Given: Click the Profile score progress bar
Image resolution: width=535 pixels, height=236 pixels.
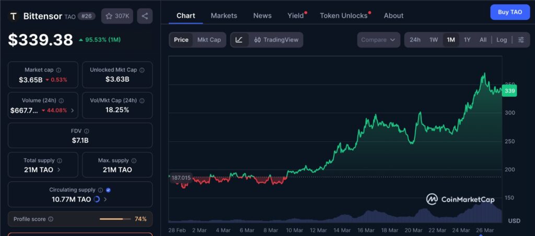Looking at the screenshot, I should click(115, 219).
